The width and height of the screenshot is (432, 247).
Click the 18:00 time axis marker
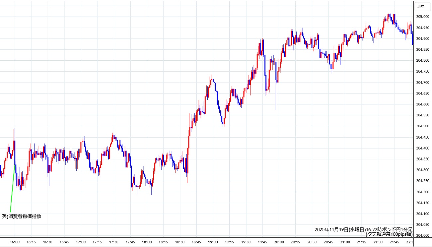tap(147, 242)
